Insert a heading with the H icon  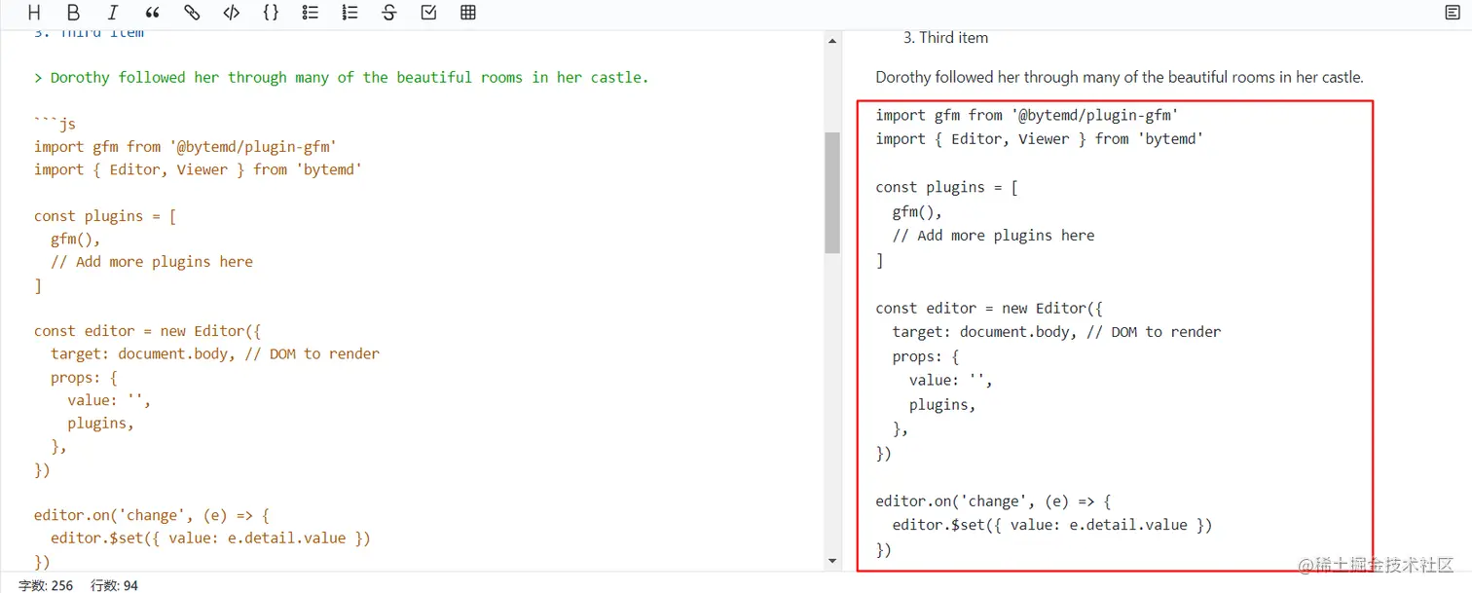(x=34, y=13)
